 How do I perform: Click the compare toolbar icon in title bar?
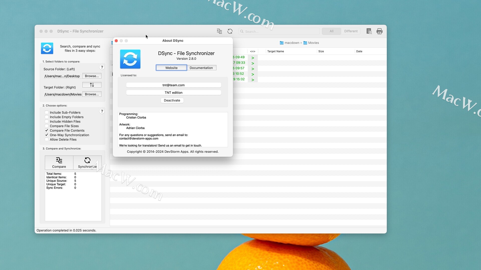pos(219,31)
